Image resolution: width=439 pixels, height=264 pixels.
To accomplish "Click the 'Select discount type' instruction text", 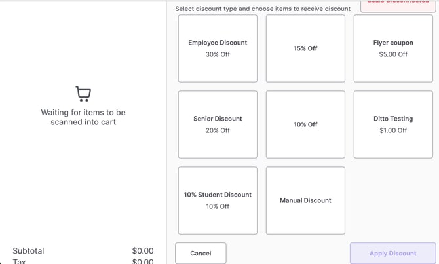I will [x=264, y=9].
